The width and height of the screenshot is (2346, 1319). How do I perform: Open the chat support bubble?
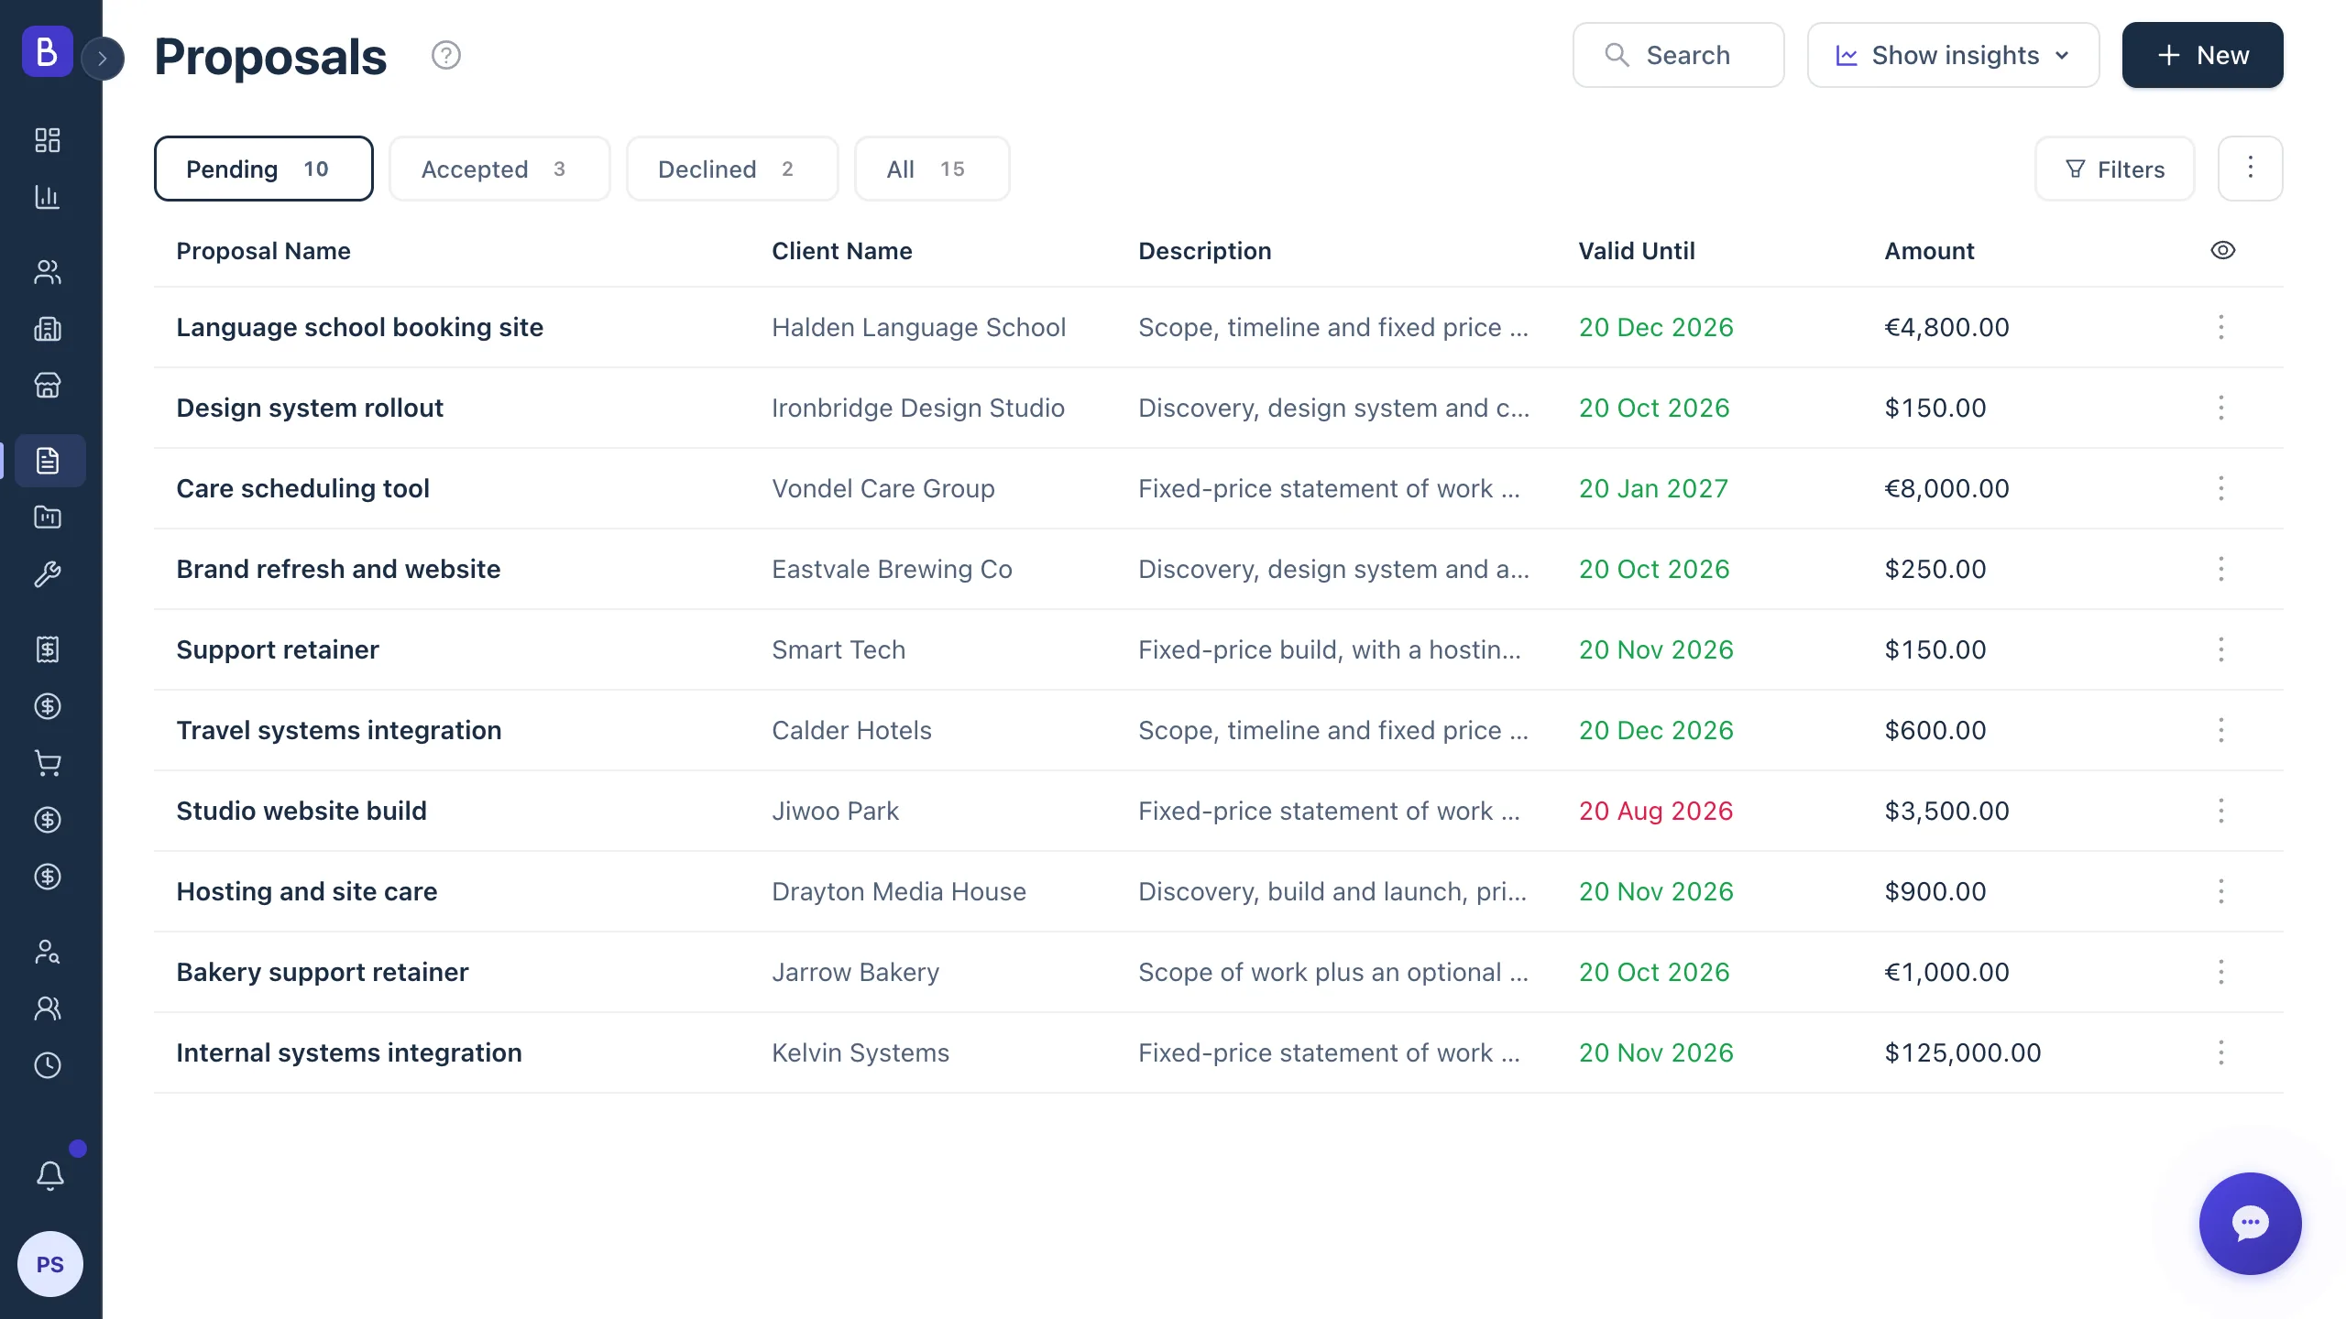click(x=2250, y=1223)
